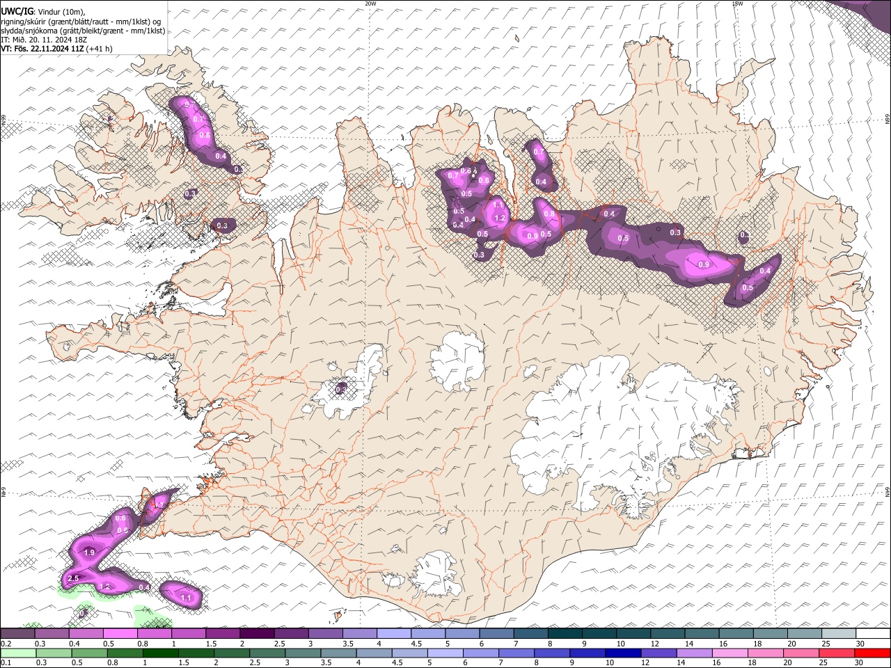Pick the palest green swatch starting the bottom legend row
Viewport: 891px width, 668px height.
coord(17,652)
